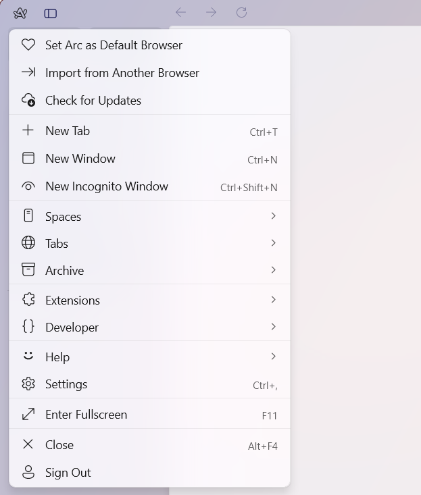Image resolution: width=421 pixels, height=495 pixels.
Task: Choose New Tab from the menu
Action: coord(68,131)
